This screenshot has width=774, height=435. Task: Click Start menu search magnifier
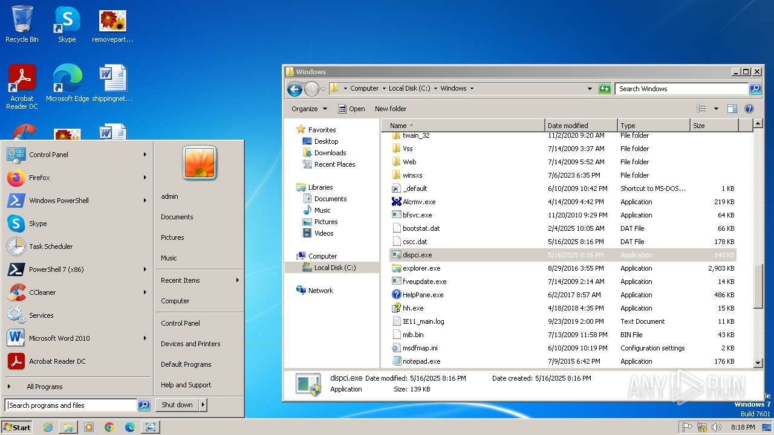144,405
